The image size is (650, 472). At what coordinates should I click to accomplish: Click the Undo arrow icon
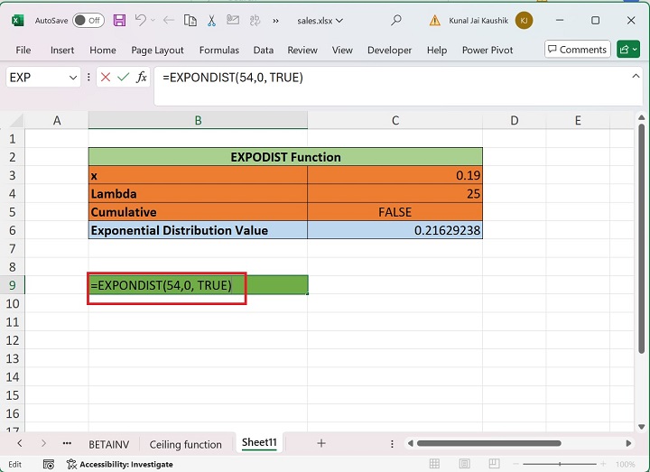click(142, 20)
